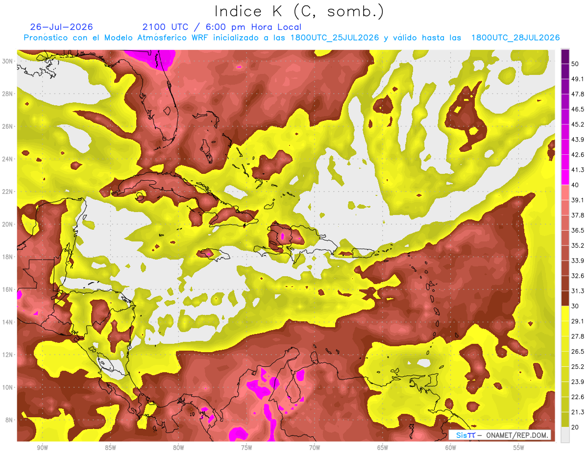Click the legend value "21.3"

pyautogui.click(x=578, y=412)
